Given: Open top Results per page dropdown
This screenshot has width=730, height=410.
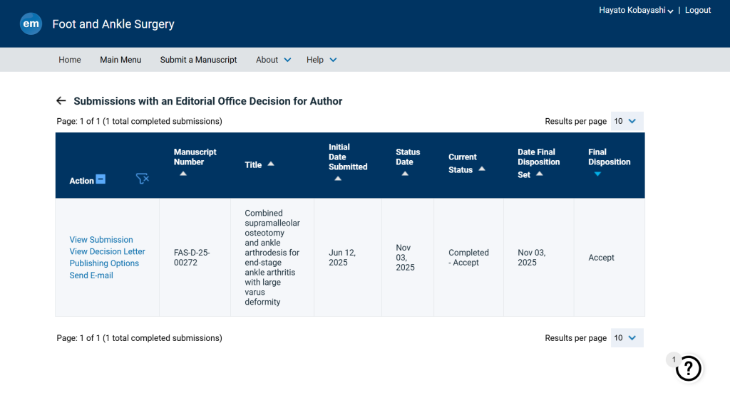Looking at the screenshot, I should point(627,121).
